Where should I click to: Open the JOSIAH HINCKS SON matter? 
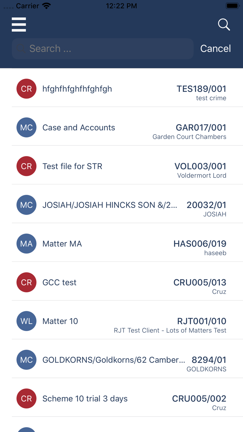121,205
